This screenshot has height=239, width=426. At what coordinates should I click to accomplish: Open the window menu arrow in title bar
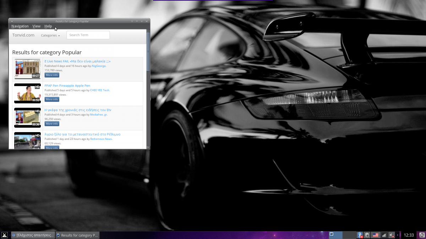coord(12,21)
